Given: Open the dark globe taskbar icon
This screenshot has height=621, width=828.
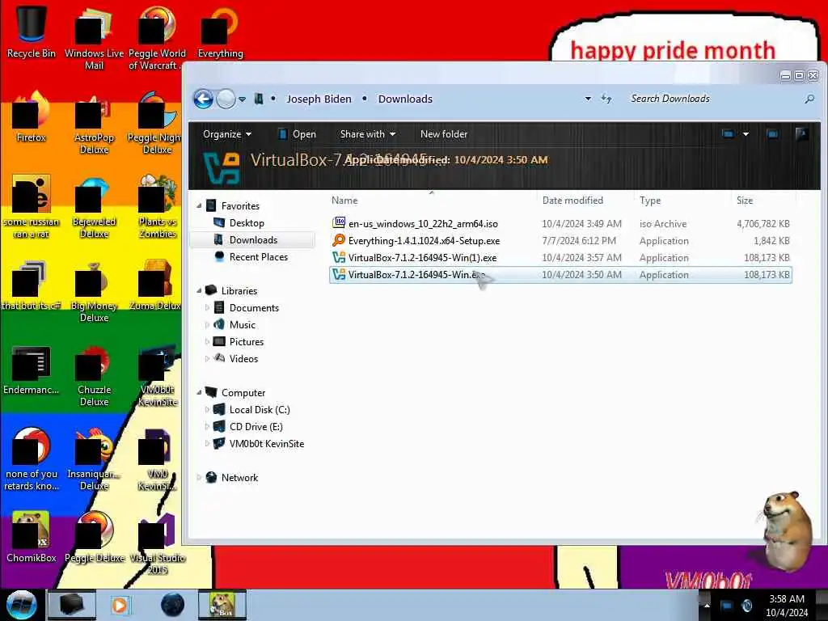Looking at the screenshot, I should pyautogui.click(x=173, y=605).
